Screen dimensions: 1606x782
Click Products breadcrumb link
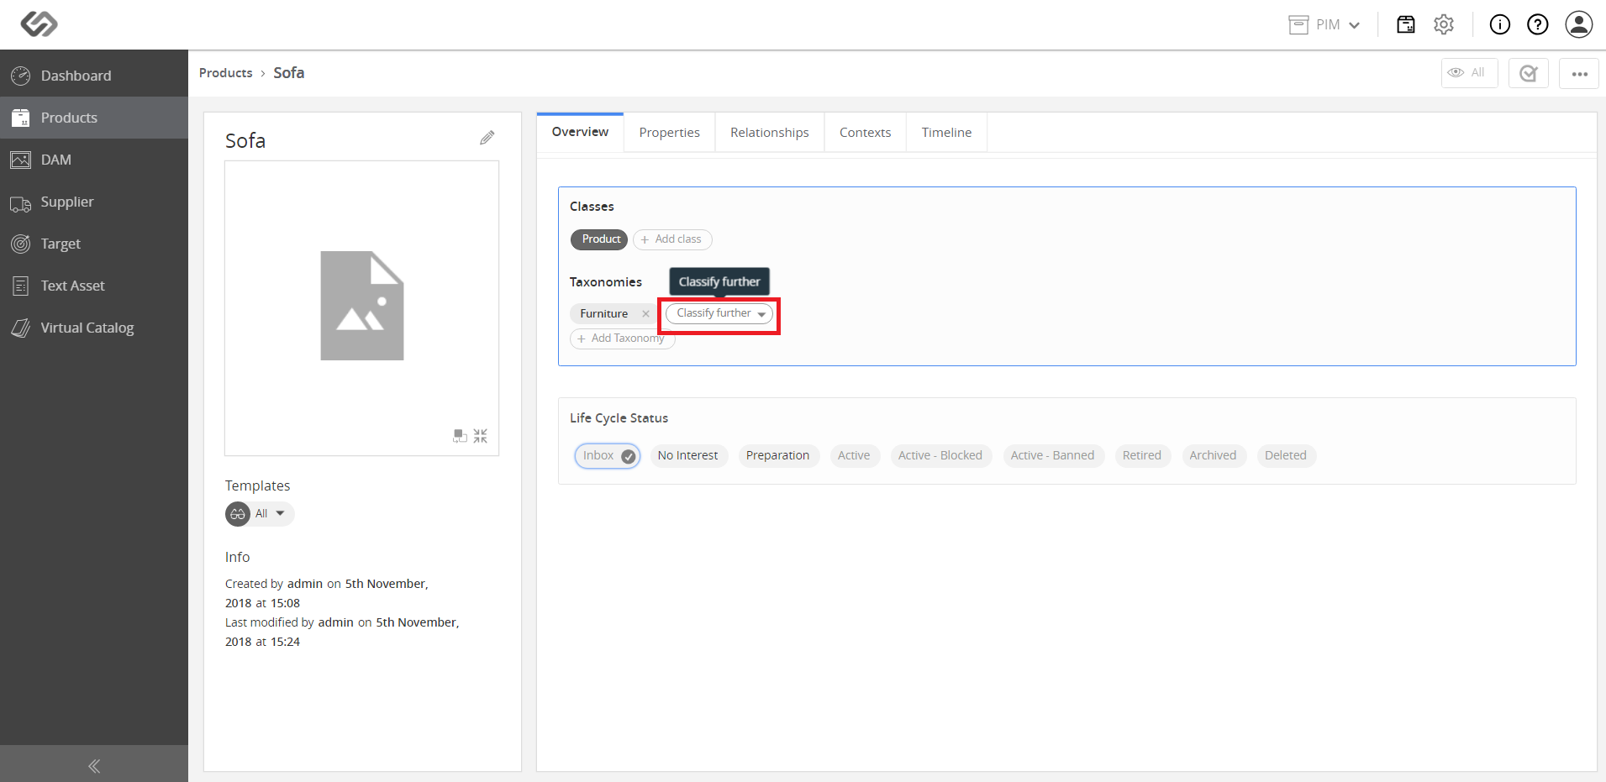point(225,73)
